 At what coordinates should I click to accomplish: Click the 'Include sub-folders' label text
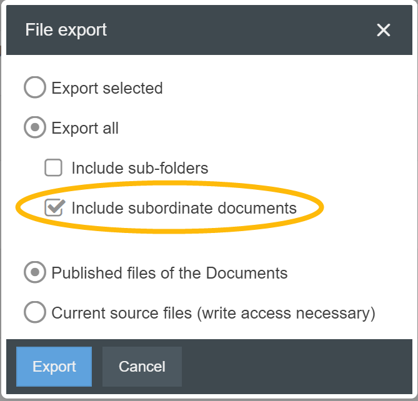pyautogui.click(x=139, y=168)
